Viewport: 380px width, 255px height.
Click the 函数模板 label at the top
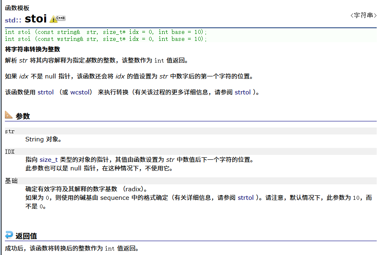17,8
